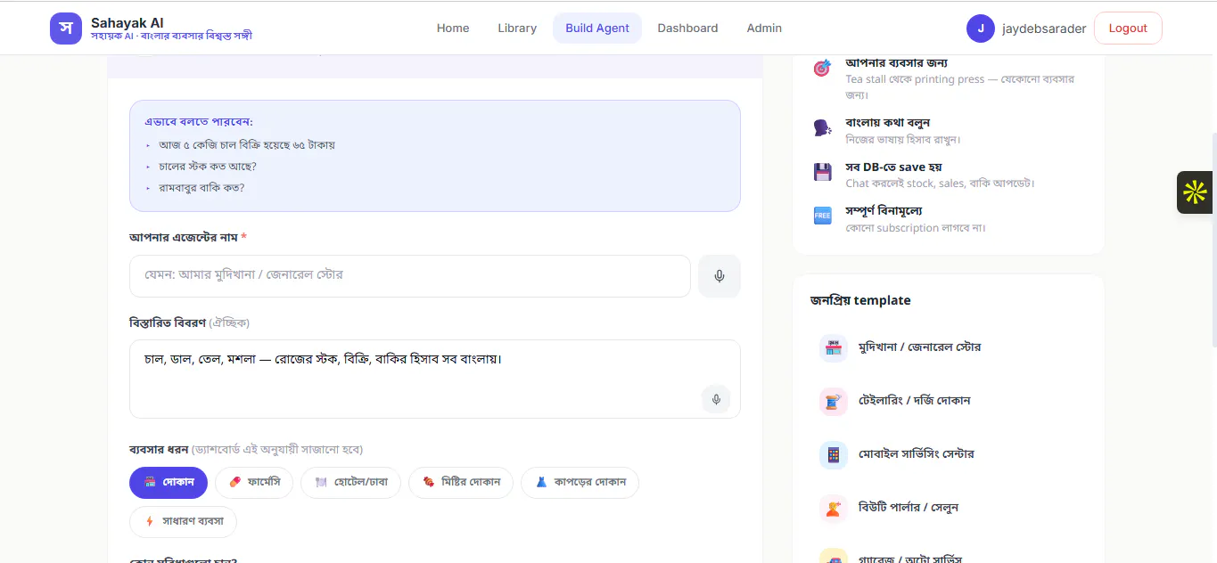Viewport: 1217px width, 563px height.
Task: Open the Dashboard nav item
Action: click(687, 29)
